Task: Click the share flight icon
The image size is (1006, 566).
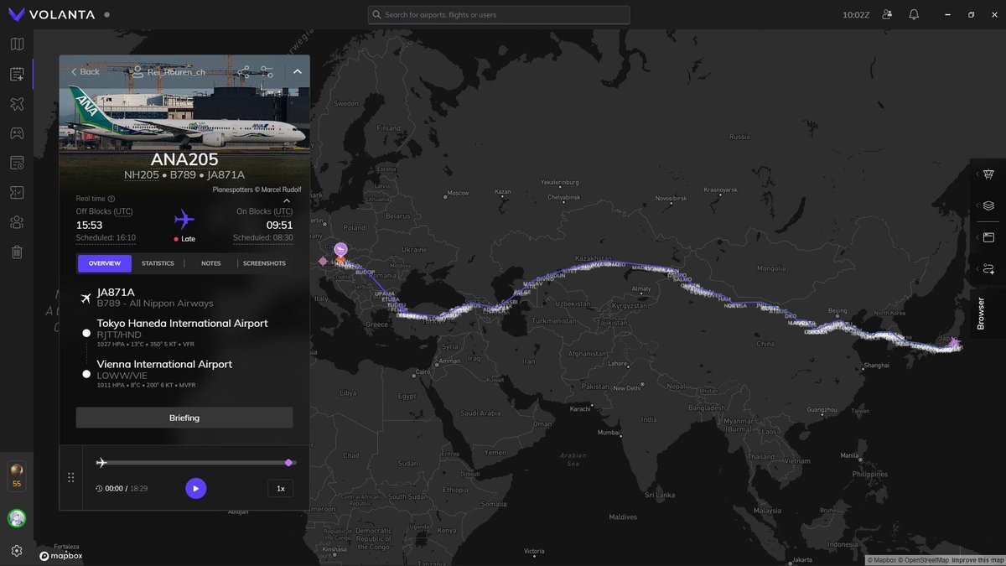Action: tap(243, 72)
